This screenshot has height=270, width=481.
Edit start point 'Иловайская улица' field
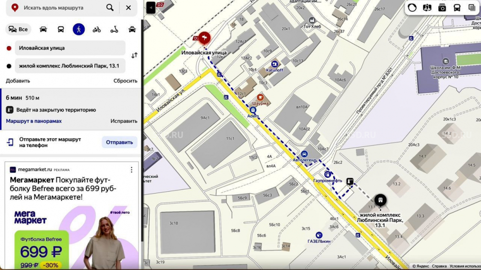click(x=70, y=48)
